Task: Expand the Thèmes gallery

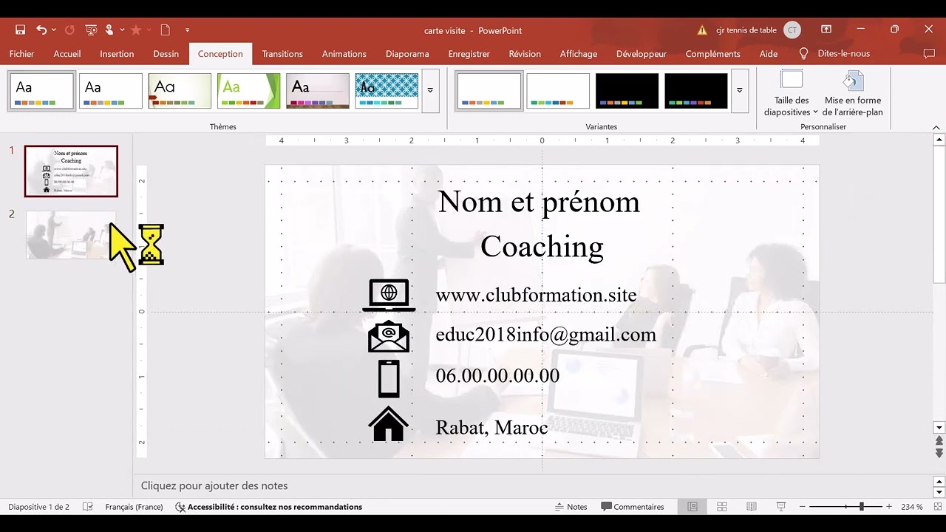Action: point(430,91)
